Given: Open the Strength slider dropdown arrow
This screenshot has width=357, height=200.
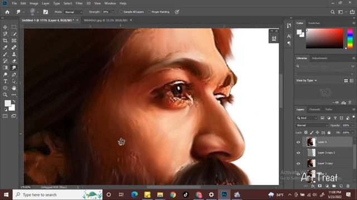Looking at the screenshot, I should click(113, 12).
